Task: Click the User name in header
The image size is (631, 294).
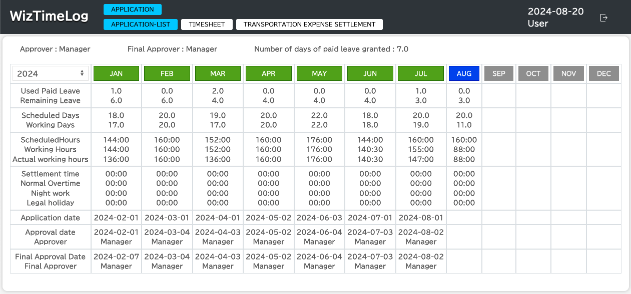Action: pos(538,23)
